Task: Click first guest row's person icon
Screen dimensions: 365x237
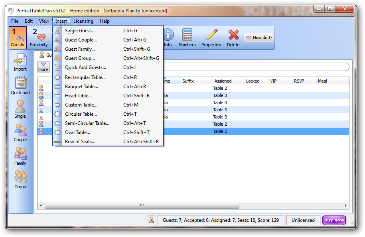Action: coord(41,88)
